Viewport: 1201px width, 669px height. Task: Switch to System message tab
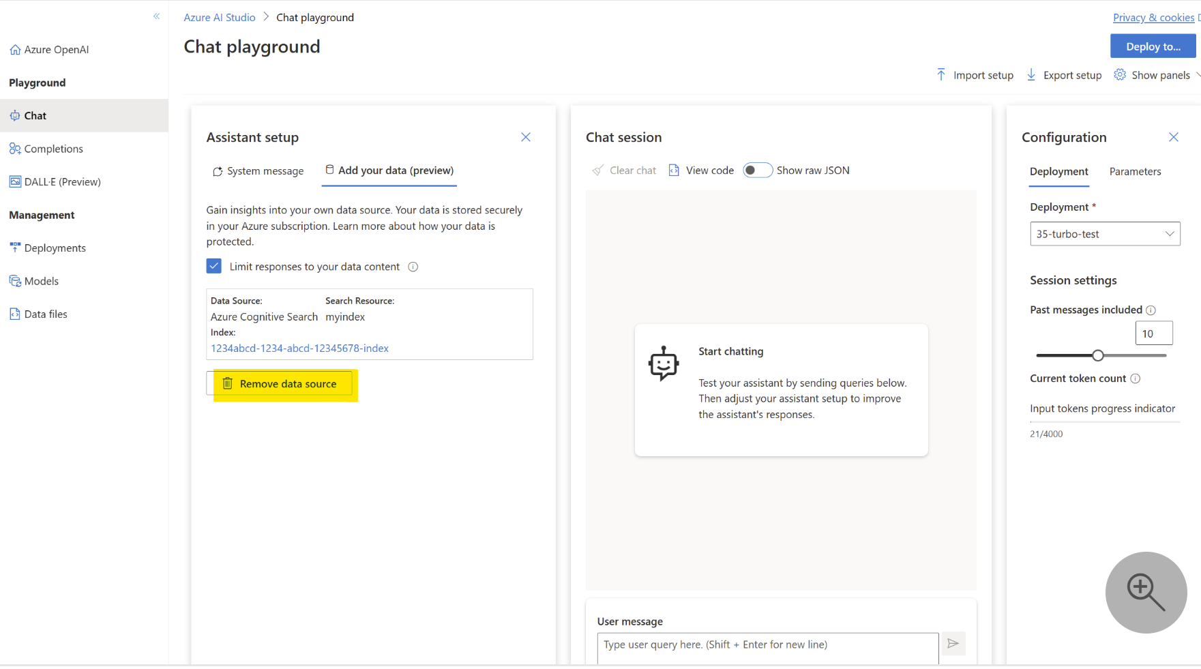tap(258, 171)
